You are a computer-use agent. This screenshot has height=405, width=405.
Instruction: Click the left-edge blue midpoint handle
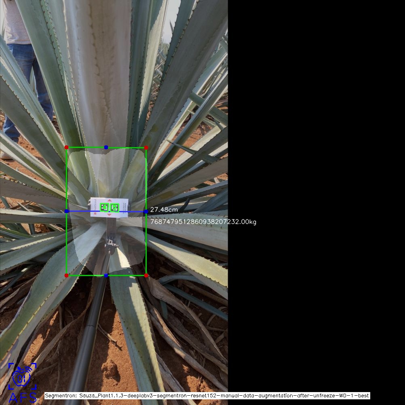pyautogui.click(x=66, y=211)
